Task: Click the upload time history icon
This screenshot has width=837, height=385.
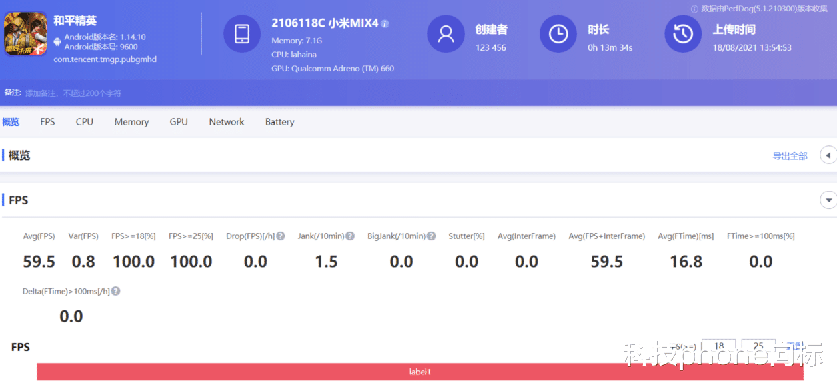Action: point(683,34)
